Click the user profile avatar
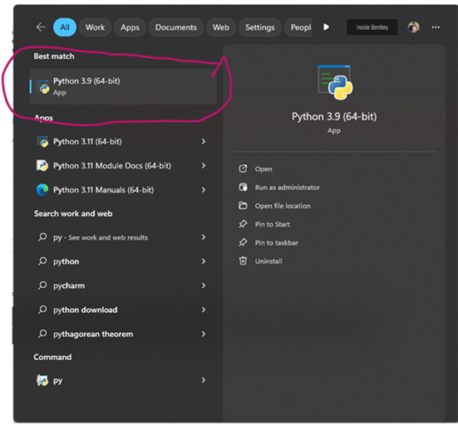458x424 pixels. (x=414, y=27)
